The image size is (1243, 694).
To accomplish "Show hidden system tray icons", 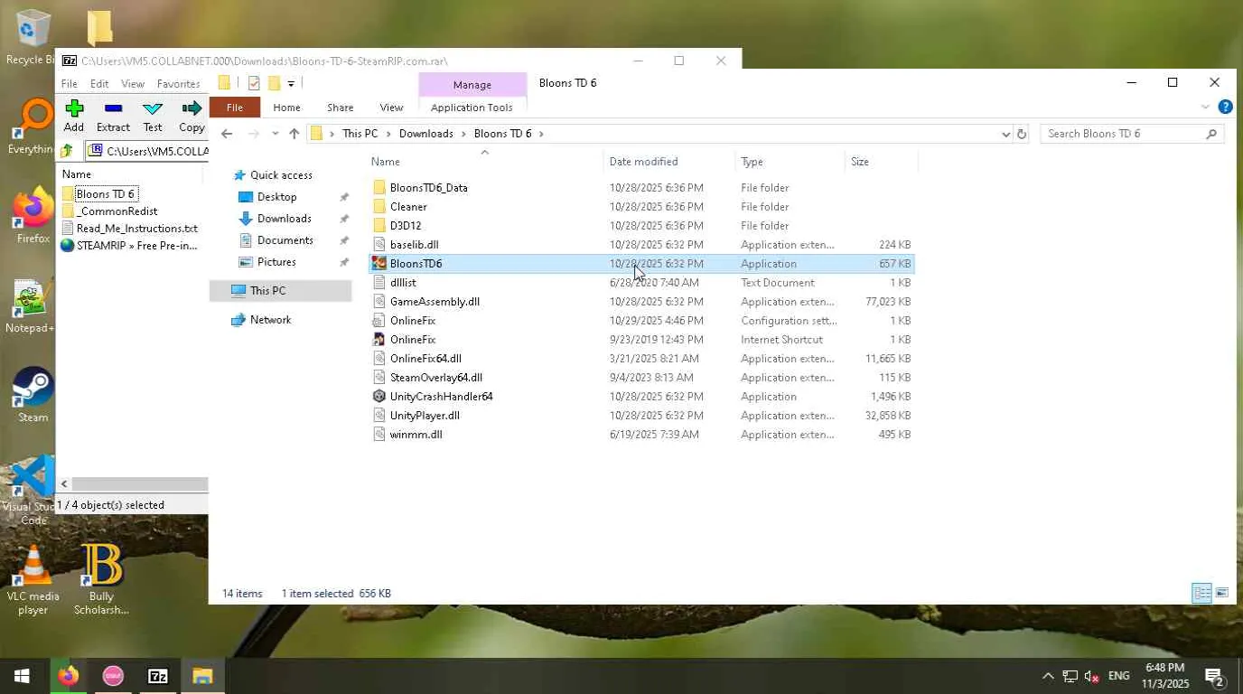I will click(x=1048, y=676).
